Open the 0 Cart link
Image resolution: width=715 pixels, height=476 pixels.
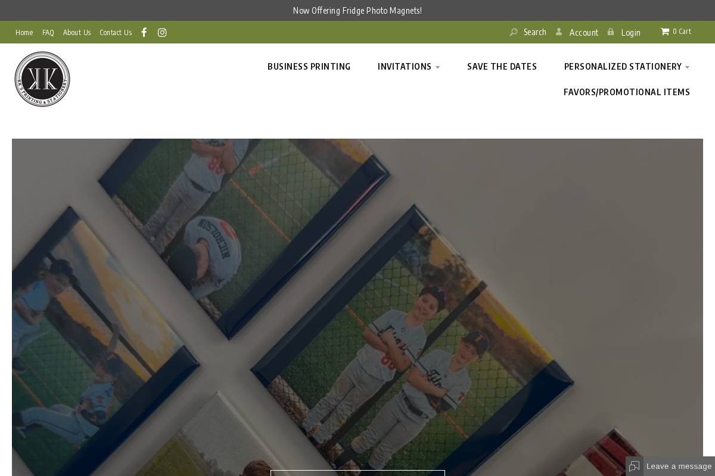click(x=682, y=32)
